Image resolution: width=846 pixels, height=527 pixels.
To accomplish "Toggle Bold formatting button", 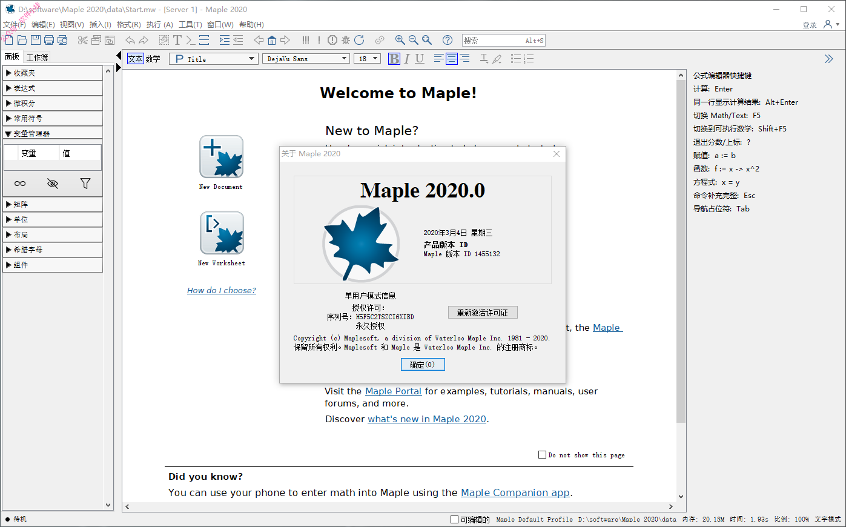I will point(394,59).
